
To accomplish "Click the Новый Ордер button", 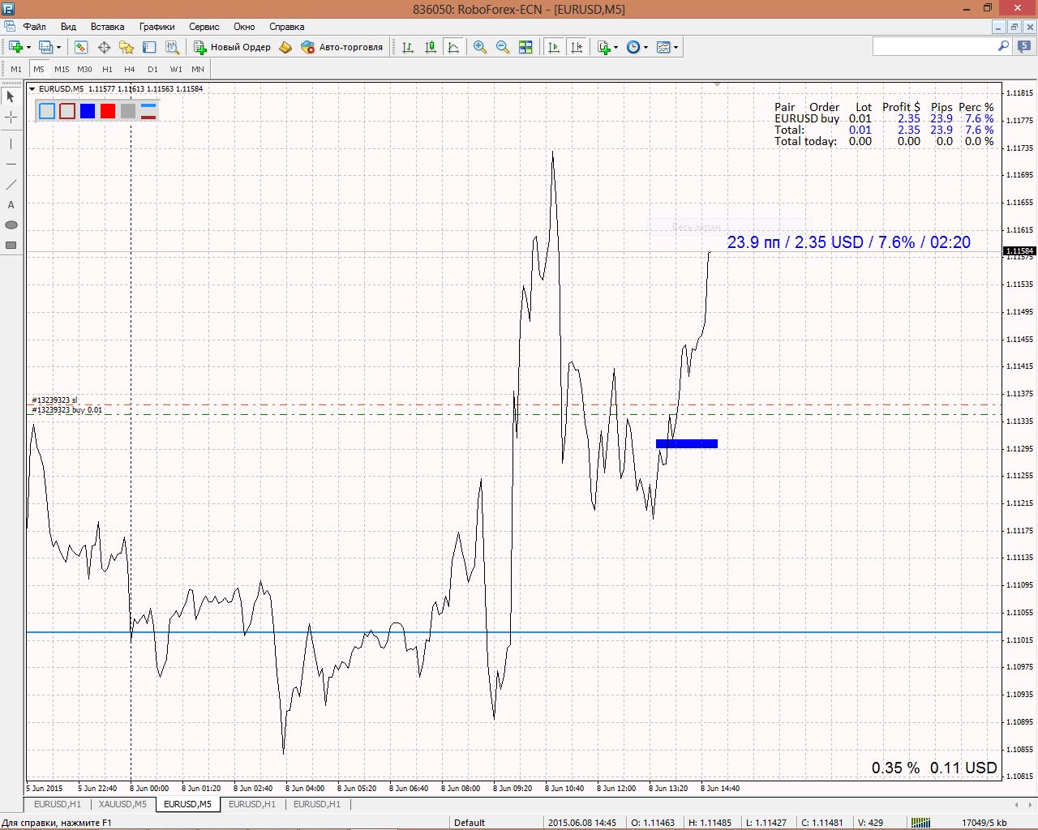I will [x=232, y=48].
